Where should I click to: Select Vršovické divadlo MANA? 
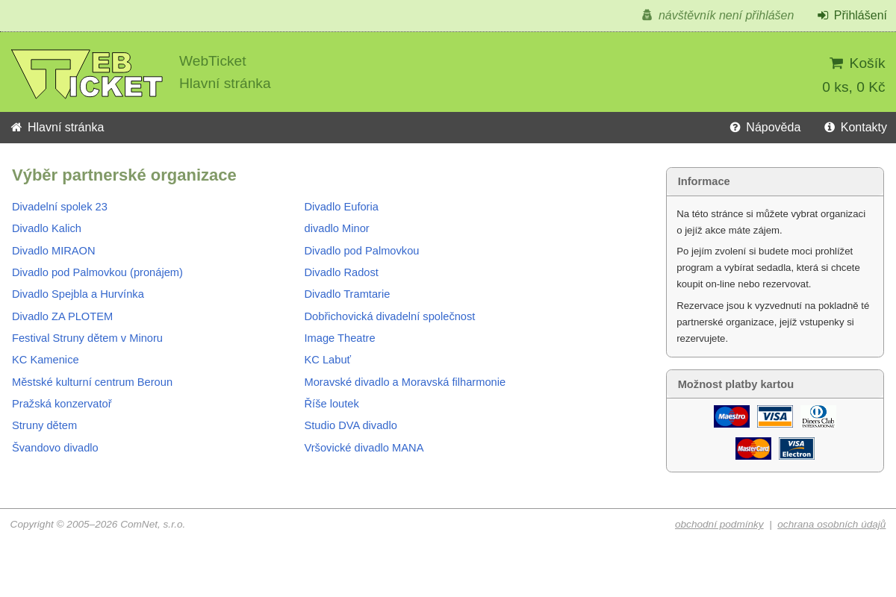point(364,448)
